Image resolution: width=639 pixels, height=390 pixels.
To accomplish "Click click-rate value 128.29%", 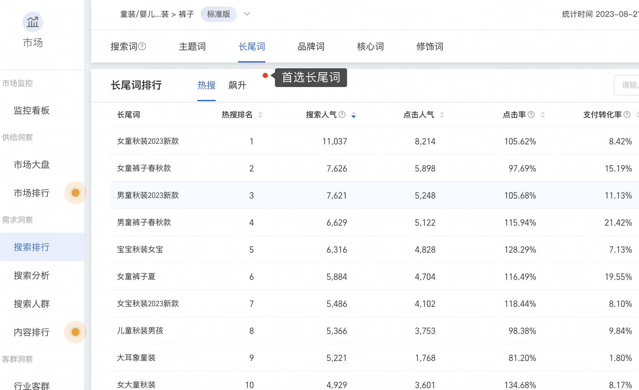I will pos(520,250).
